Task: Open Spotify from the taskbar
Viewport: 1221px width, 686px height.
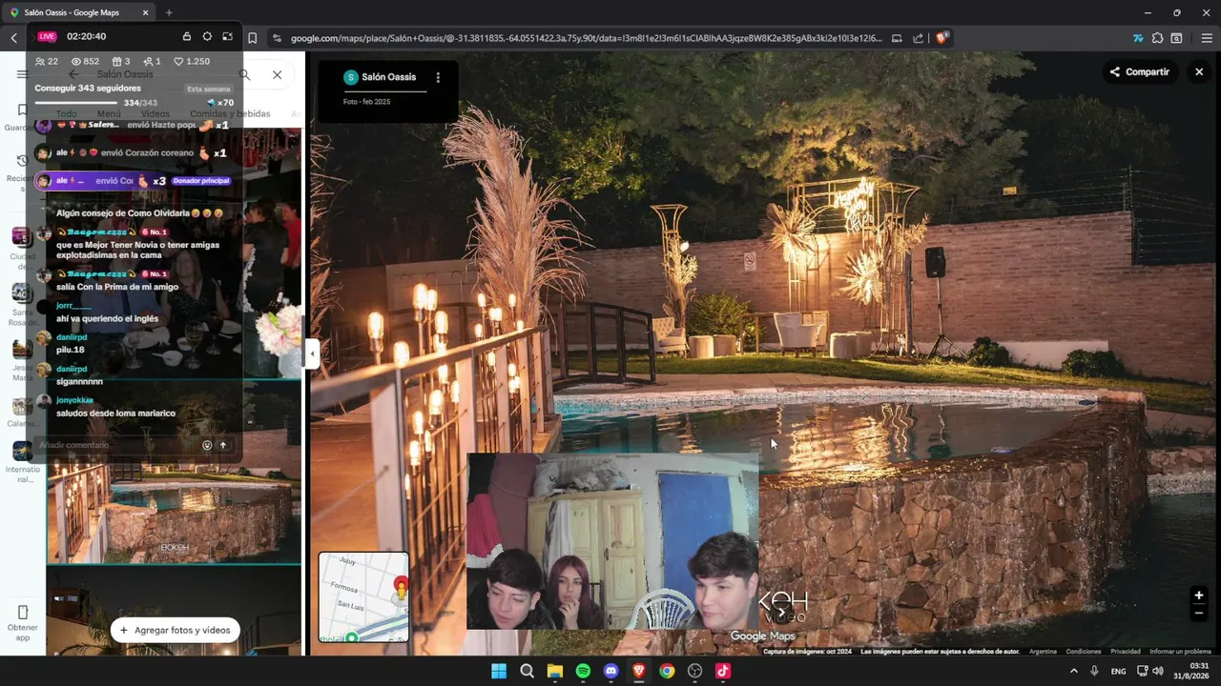Action: (583, 671)
